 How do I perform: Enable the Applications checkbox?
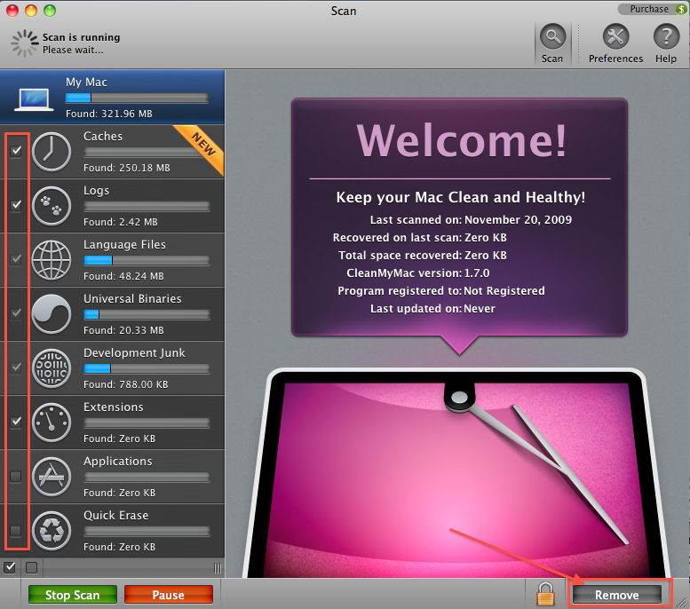tap(16, 477)
